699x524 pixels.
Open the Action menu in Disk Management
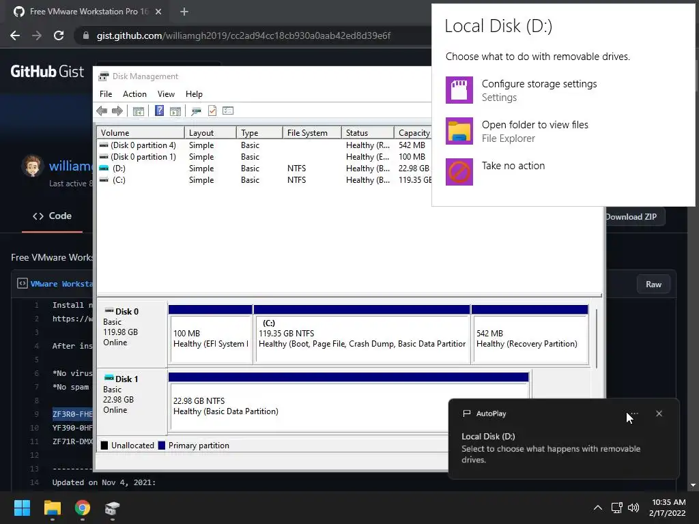(x=134, y=94)
